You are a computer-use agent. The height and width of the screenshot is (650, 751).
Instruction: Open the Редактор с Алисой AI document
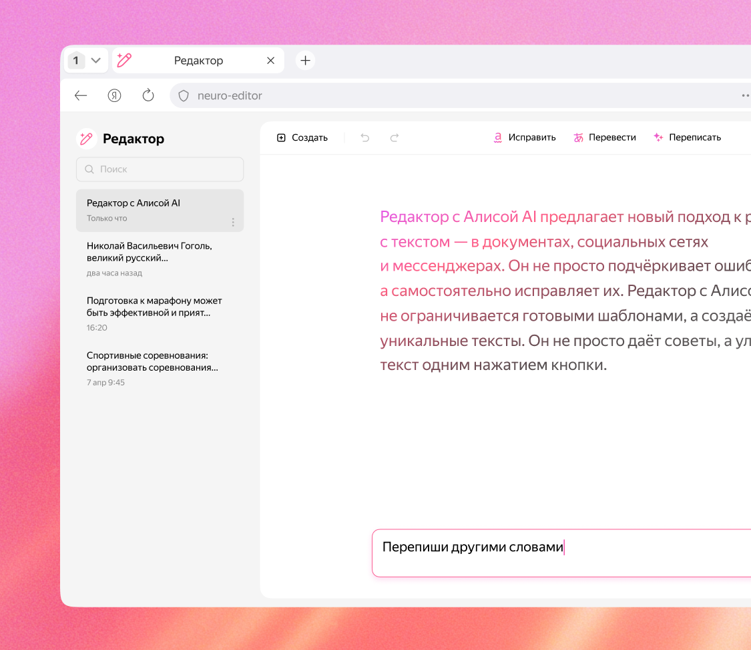[x=160, y=211]
